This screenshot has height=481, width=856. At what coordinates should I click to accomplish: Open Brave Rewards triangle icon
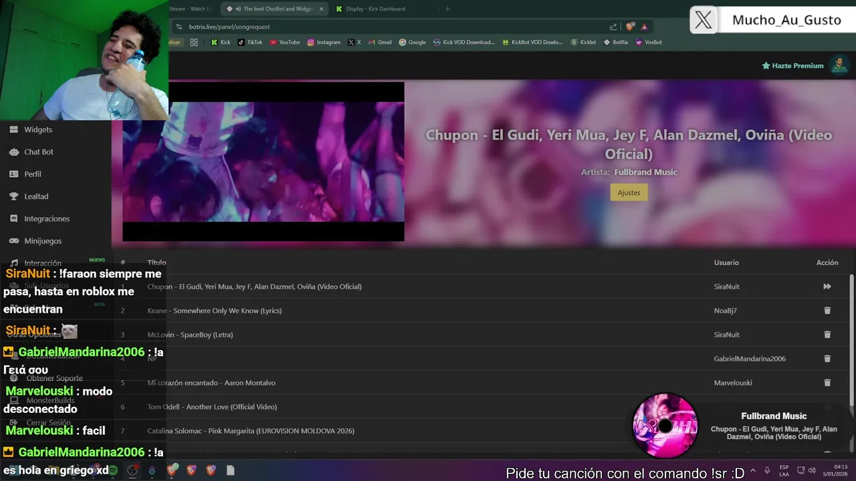click(644, 27)
